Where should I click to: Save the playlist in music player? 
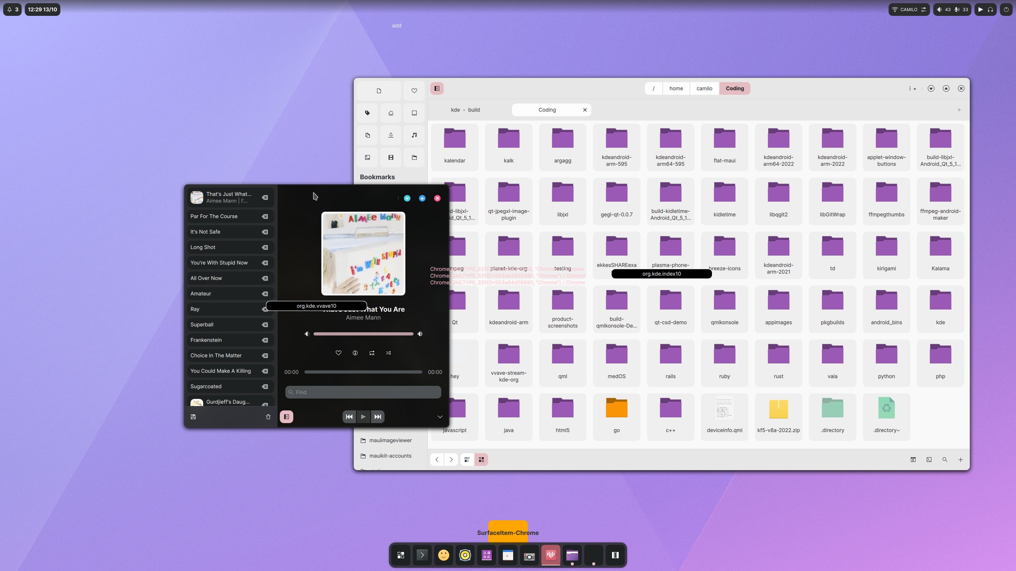(x=193, y=417)
